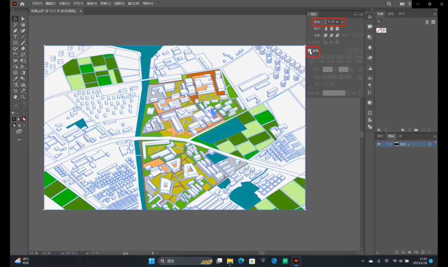Screen dimensions: 448x267
Task: Open Comments panel speech-bubble icon
Action: [x=370, y=27]
